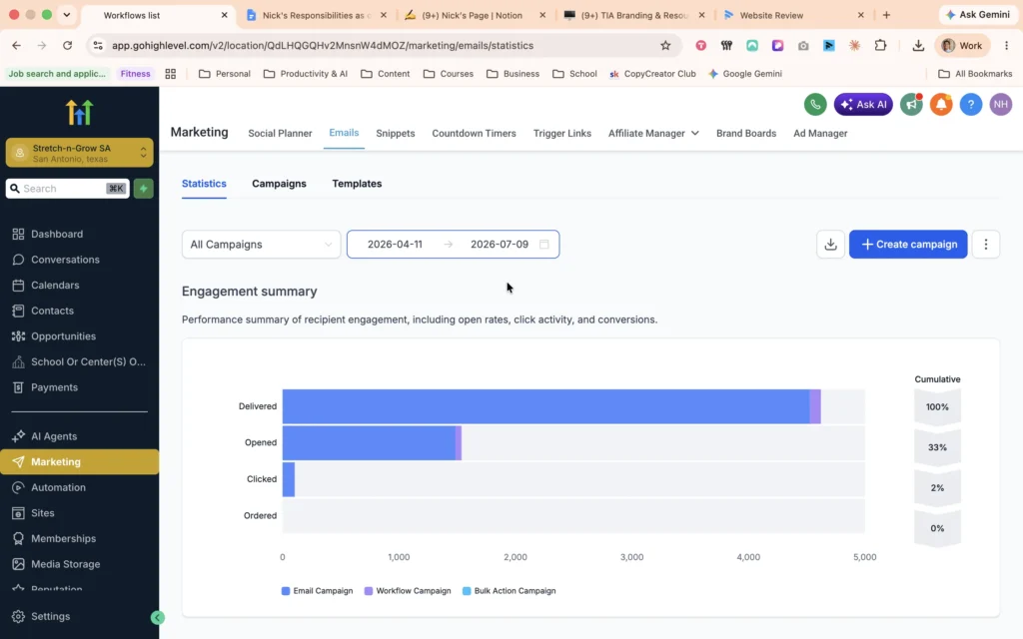Click the end date 2026-07-09 field

coord(500,244)
